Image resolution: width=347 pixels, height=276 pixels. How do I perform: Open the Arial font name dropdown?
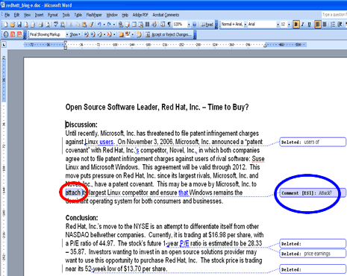278,25
